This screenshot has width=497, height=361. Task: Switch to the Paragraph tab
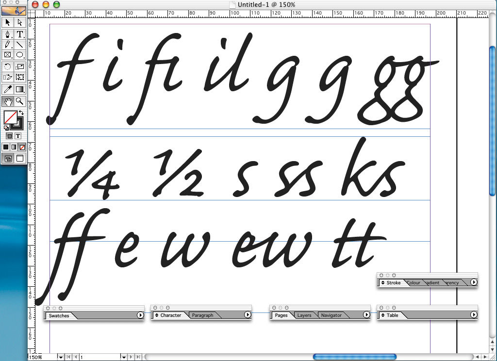tap(202, 315)
